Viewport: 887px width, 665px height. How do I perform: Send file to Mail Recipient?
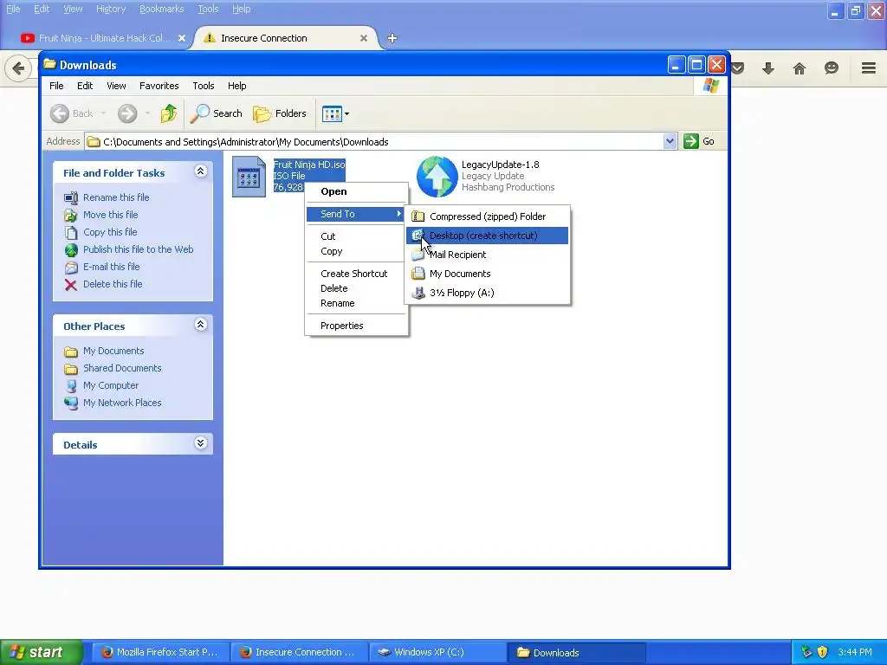click(x=487, y=255)
